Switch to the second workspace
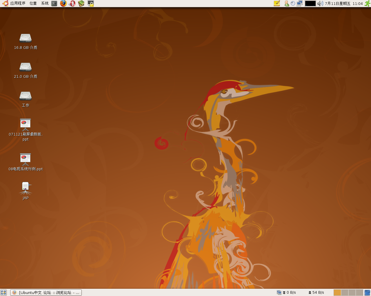This screenshot has width=371, height=296. tap(345, 293)
